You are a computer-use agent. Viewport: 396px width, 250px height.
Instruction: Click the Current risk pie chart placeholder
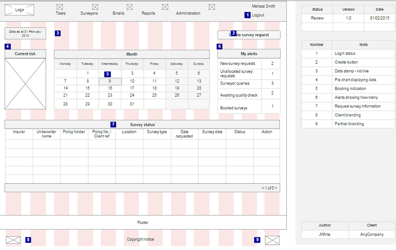pos(25,84)
